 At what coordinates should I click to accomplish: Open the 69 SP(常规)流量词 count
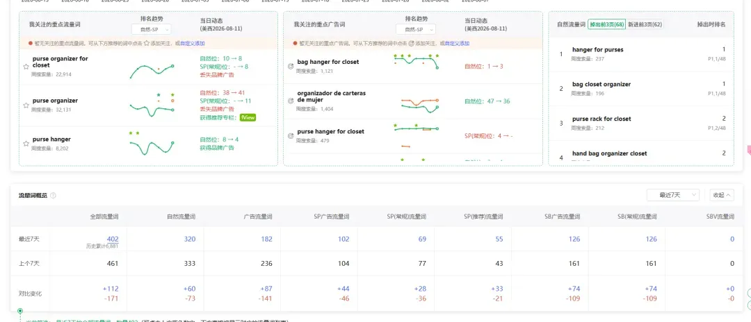click(422, 239)
